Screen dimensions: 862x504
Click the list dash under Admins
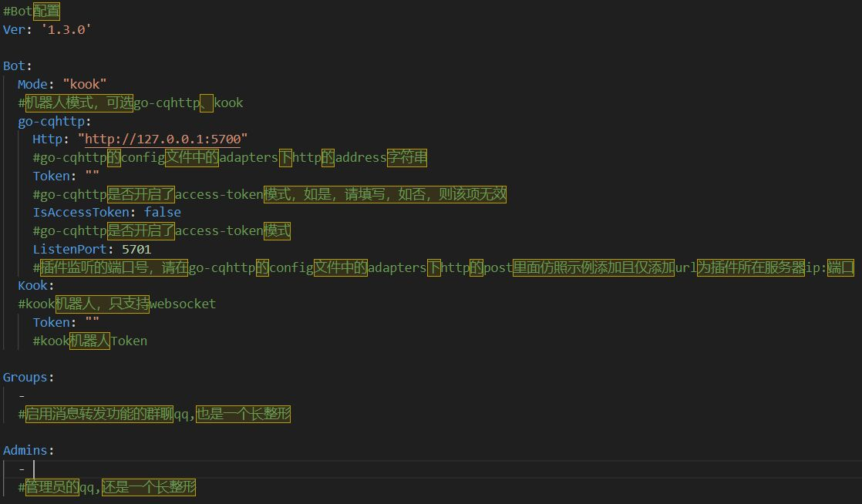[21, 469]
